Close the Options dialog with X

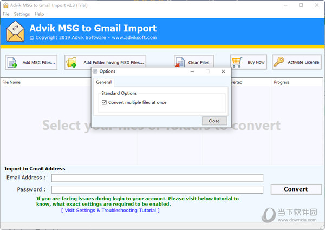click(x=223, y=71)
